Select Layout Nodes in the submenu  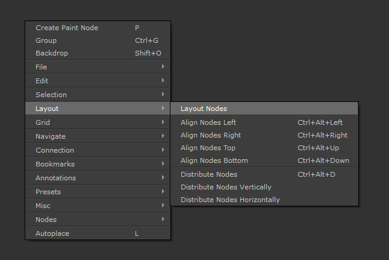204,109
